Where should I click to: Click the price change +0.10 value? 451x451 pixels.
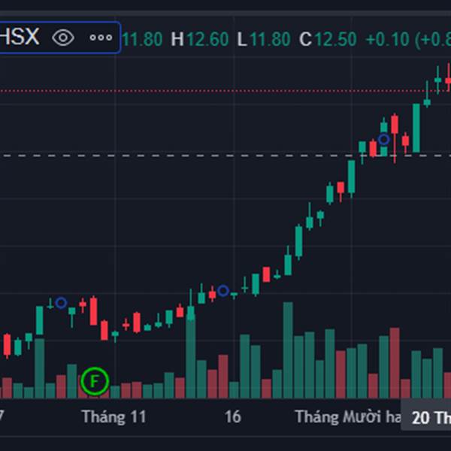coord(387,39)
